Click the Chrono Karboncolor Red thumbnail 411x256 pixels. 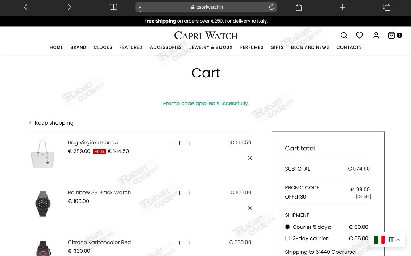pos(43,248)
